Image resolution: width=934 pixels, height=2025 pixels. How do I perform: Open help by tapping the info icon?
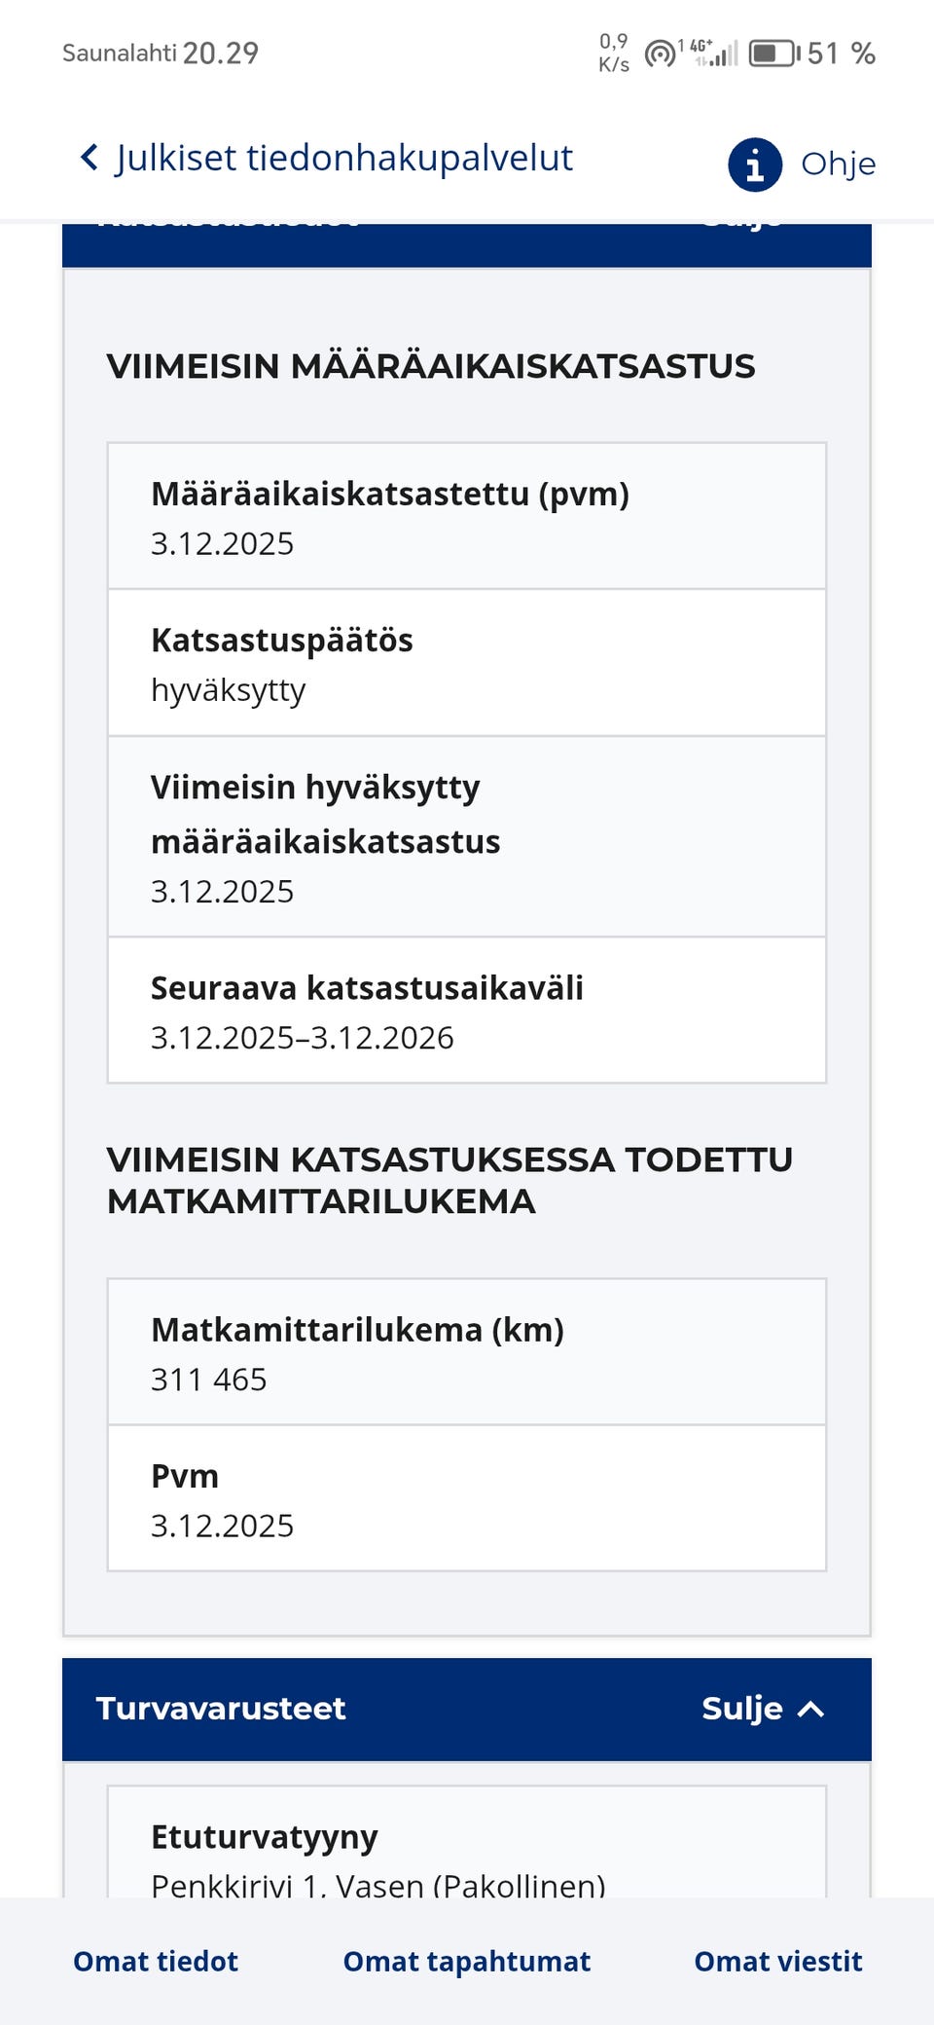[x=755, y=163]
